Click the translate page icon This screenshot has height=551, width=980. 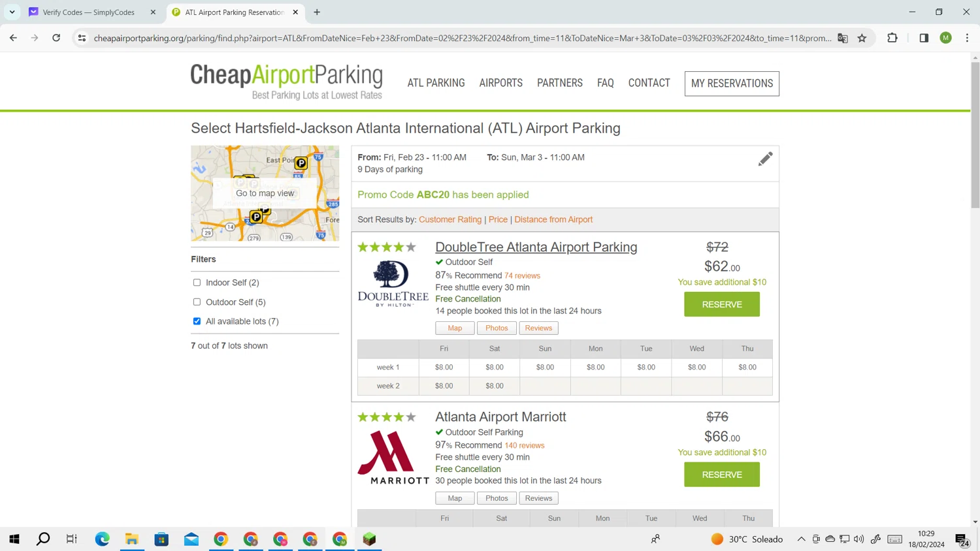tap(843, 38)
